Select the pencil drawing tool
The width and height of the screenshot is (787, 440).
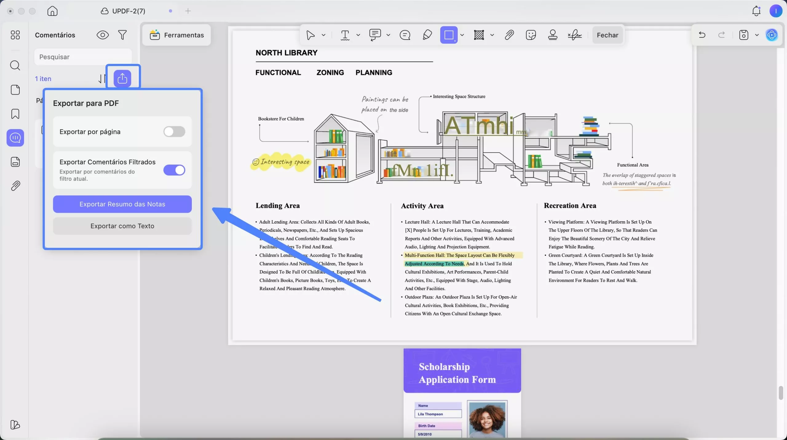point(427,35)
